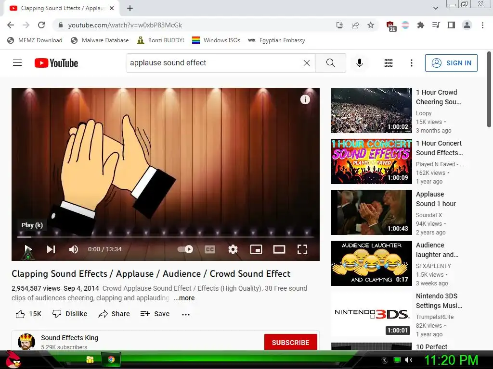Open tab search chevron dropdown

[435, 8]
